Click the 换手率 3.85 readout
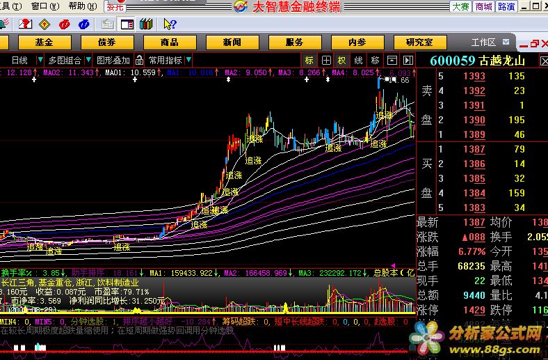Image resolution: width=548 pixels, height=360 pixels. (x=31, y=272)
